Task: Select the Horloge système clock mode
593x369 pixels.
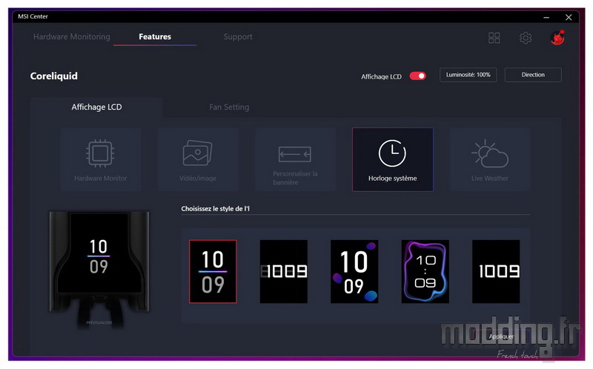Action: pyautogui.click(x=393, y=159)
